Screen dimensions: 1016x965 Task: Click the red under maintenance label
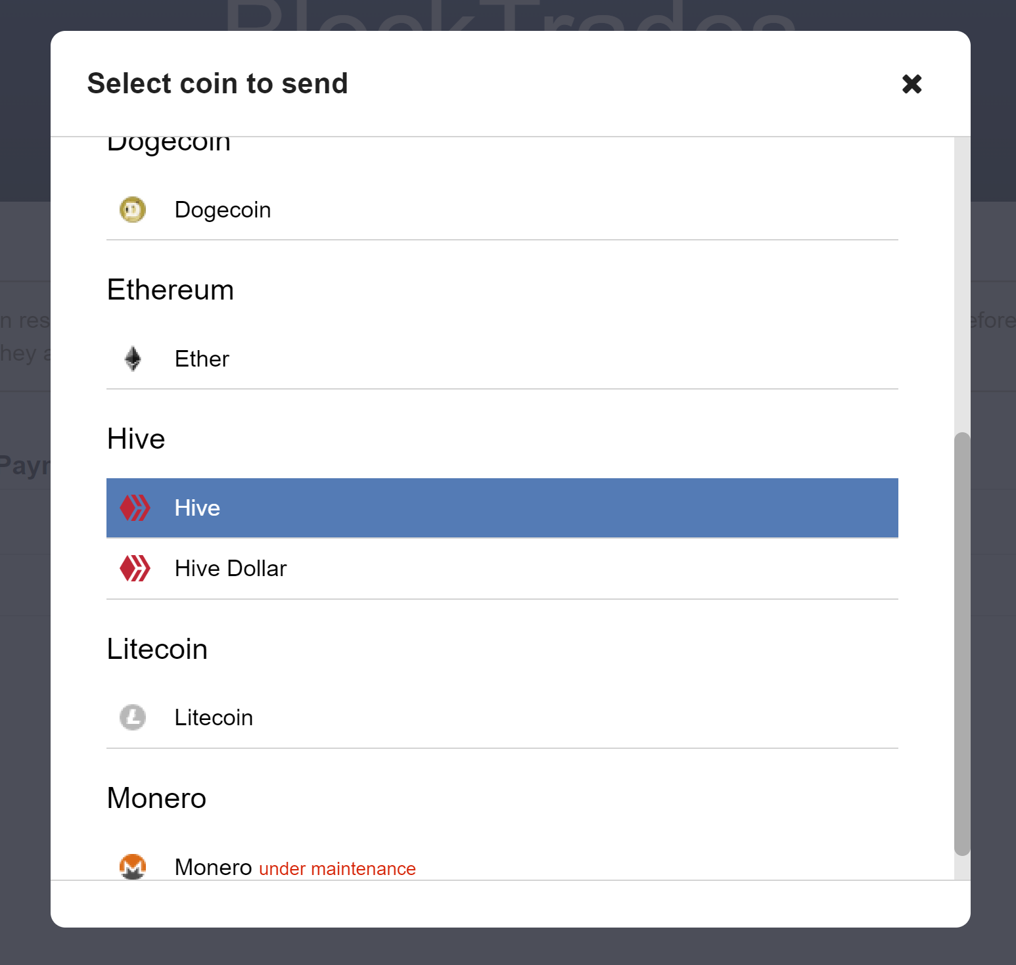click(337, 868)
